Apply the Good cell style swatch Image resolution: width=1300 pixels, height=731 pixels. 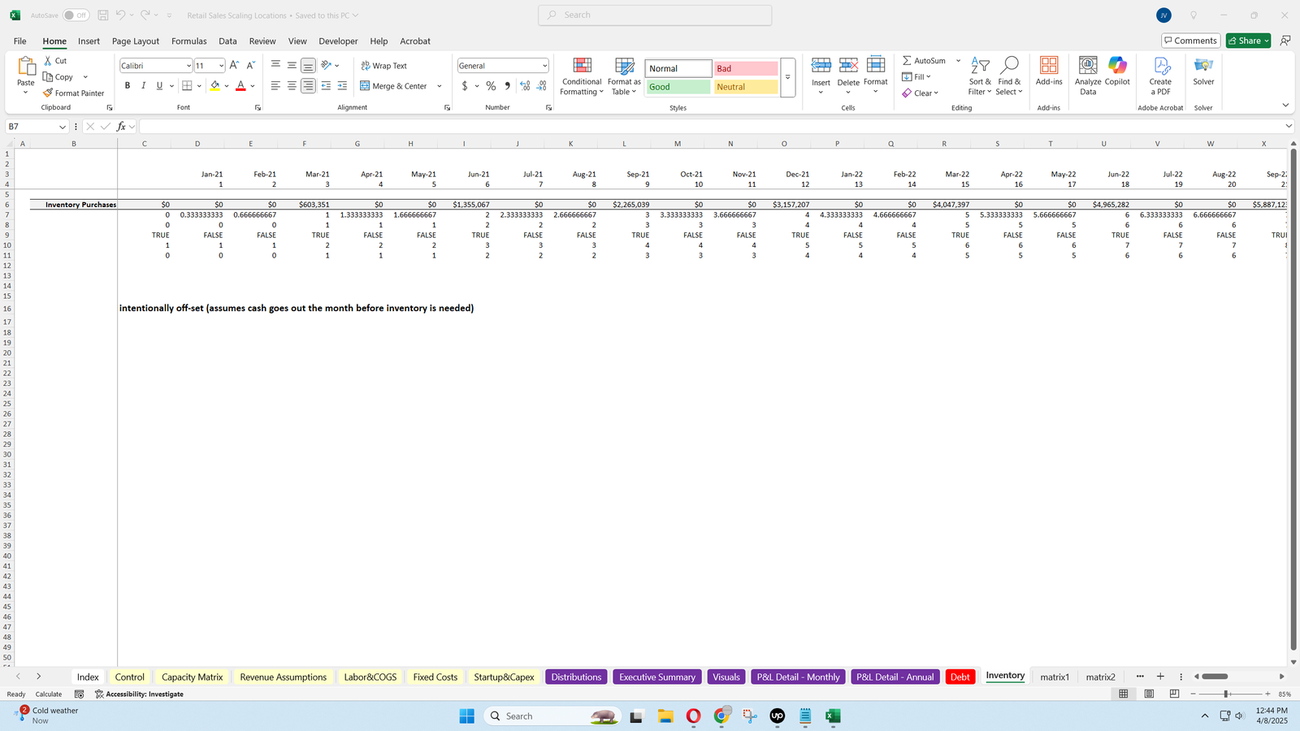pos(678,87)
